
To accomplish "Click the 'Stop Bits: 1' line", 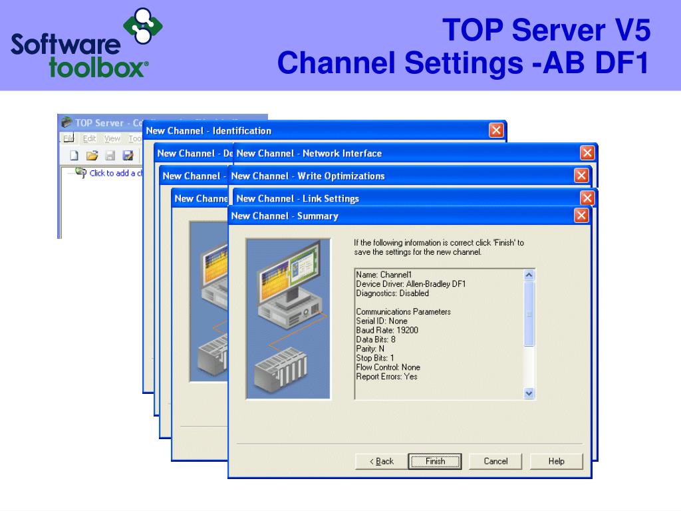I will coord(375,358).
